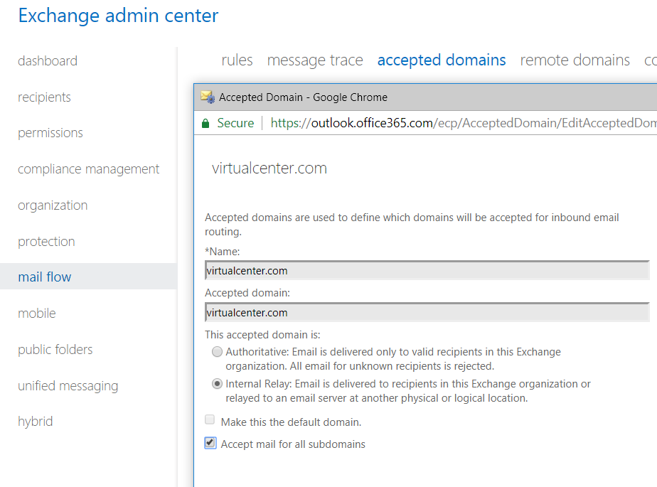The width and height of the screenshot is (657, 487).
Task: Go to the hybrid section
Action: tap(36, 422)
